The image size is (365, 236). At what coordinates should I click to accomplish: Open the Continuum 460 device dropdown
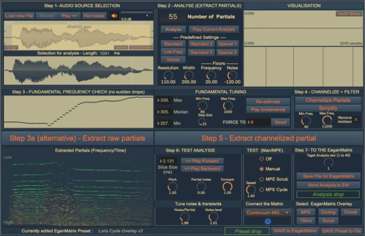point(268,213)
